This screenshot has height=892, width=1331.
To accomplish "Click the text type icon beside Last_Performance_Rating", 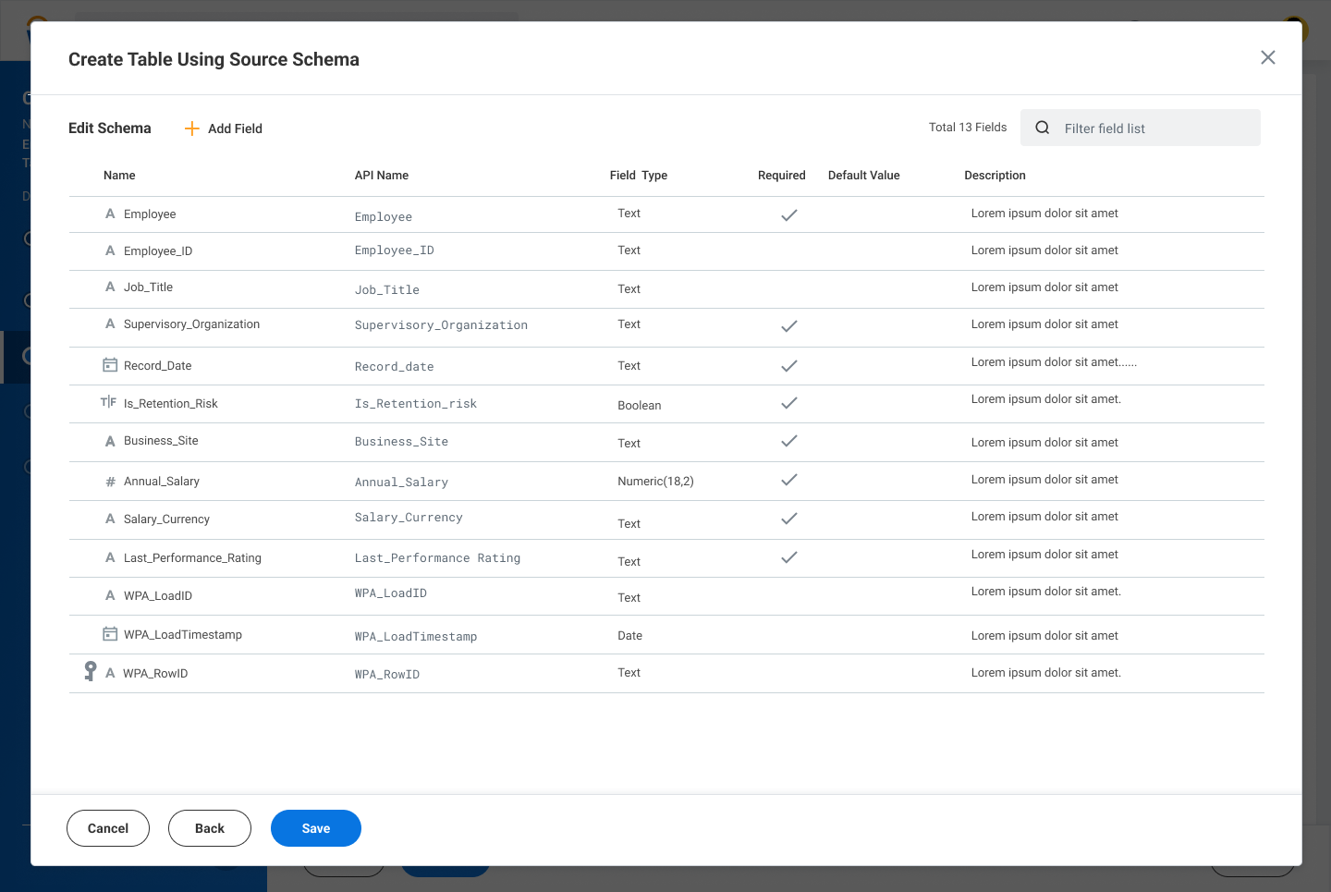I will coord(110,557).
